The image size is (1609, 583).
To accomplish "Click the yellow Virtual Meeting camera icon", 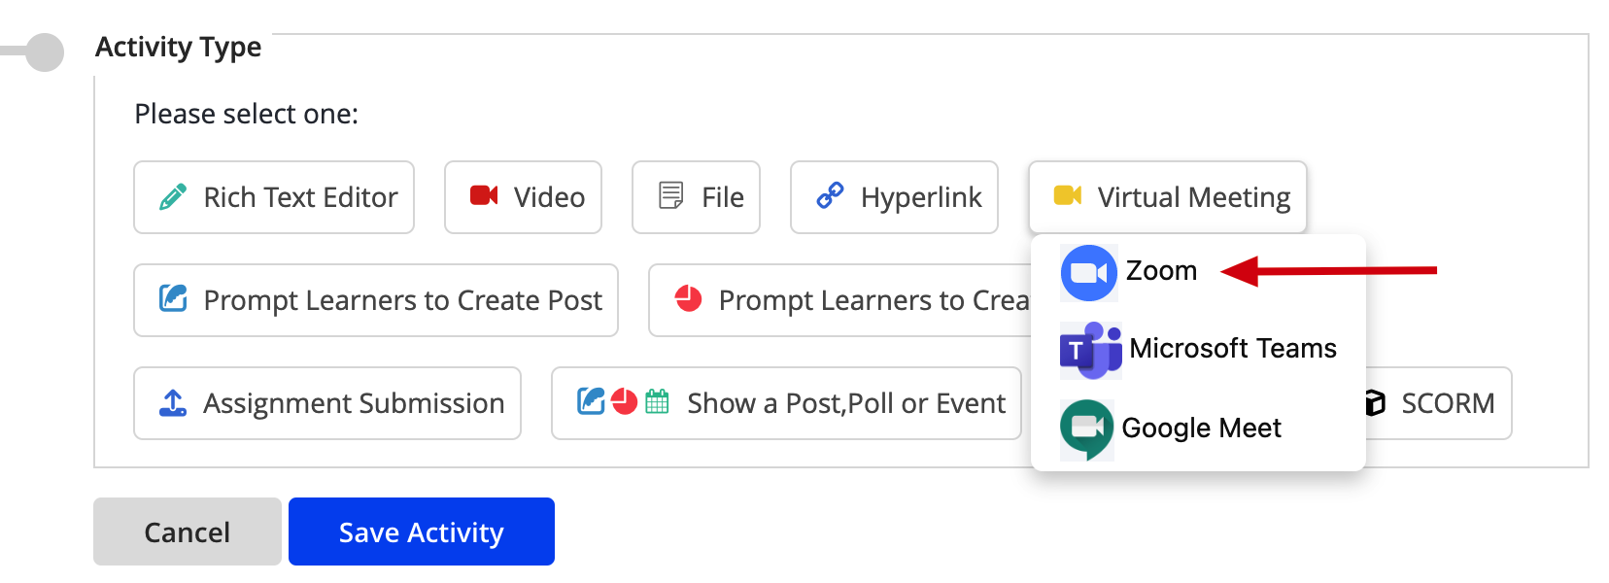I will pyautogui.click(x=1068, y=195).
